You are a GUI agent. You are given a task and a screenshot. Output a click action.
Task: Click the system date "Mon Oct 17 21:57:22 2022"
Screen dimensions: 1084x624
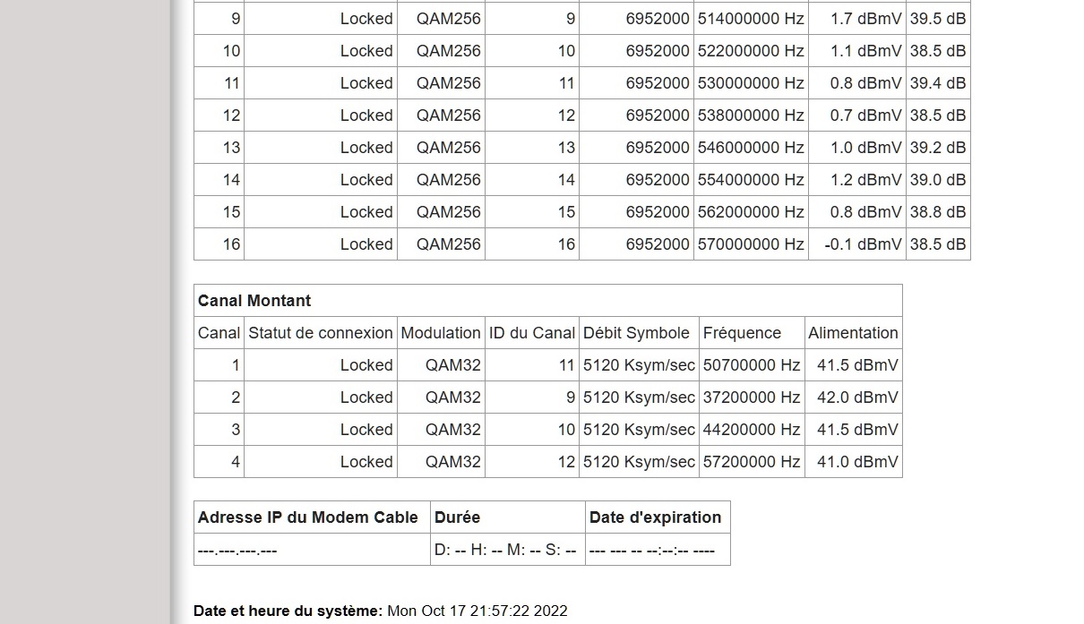click(477, 611)
